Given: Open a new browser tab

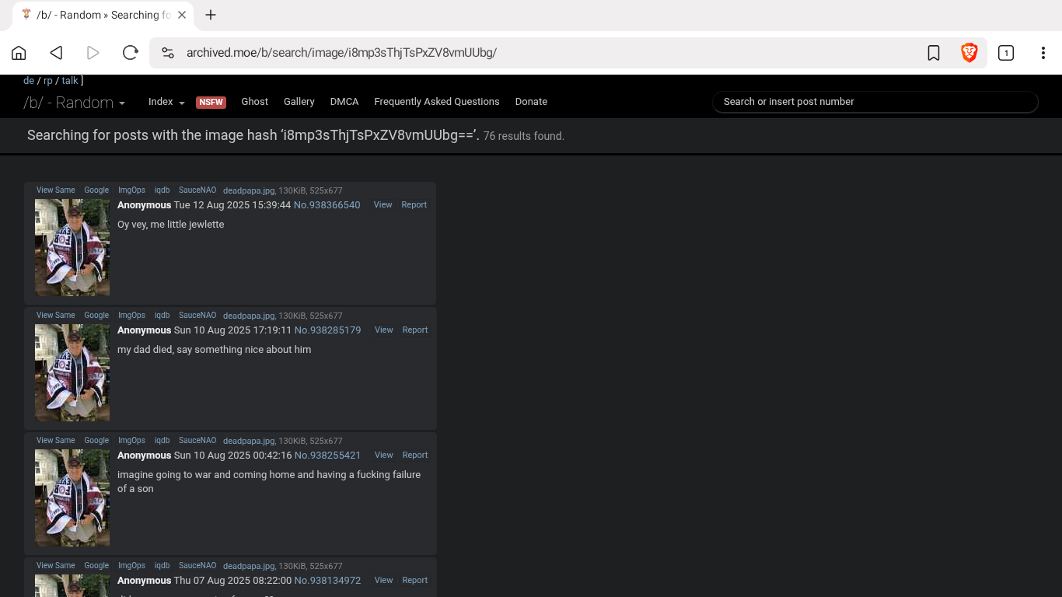Looking at the screenshot, I should coord(211,15).
